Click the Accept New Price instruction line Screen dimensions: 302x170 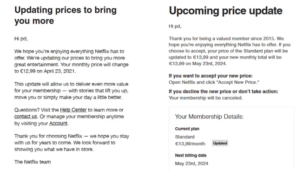point(214,82)
